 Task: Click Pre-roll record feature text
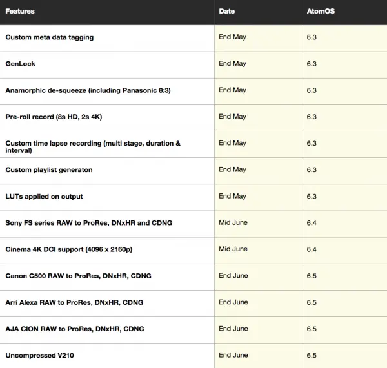click(x=54, y=117)
